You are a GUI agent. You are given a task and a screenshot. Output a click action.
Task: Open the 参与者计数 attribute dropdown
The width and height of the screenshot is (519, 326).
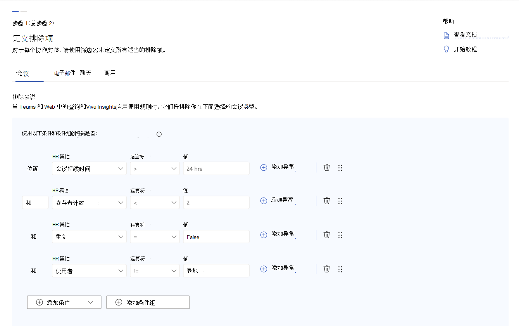(89, 203)
